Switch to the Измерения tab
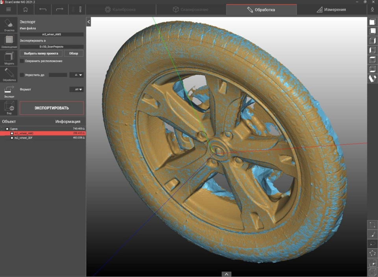 click(332, 9)
